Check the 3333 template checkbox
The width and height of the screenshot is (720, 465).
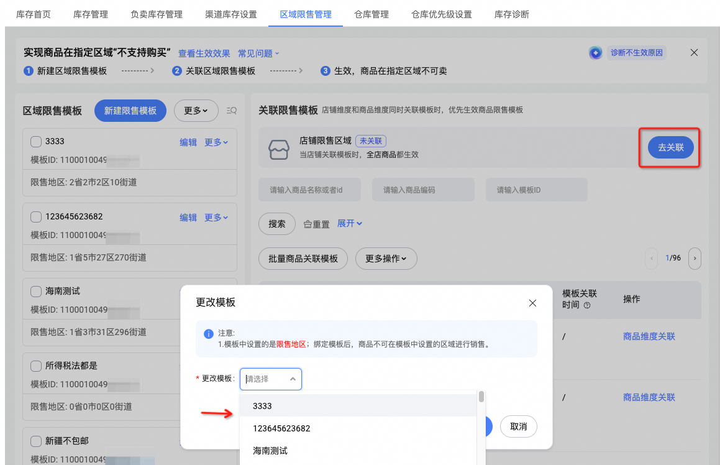tap(36, 142)
